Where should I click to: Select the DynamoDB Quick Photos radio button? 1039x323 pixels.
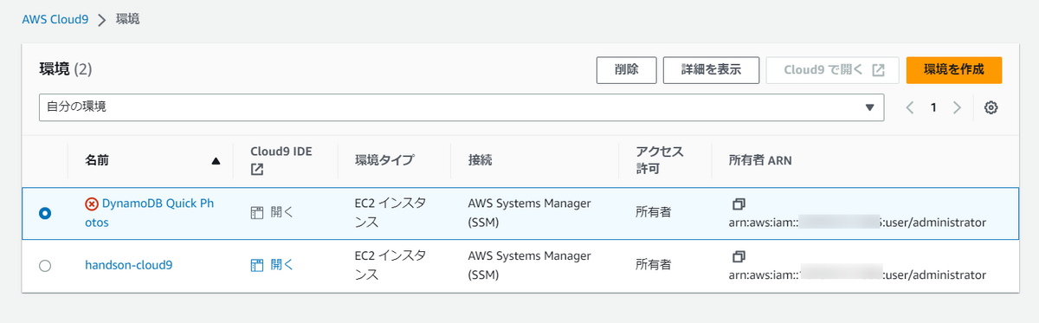pos(45,213)
